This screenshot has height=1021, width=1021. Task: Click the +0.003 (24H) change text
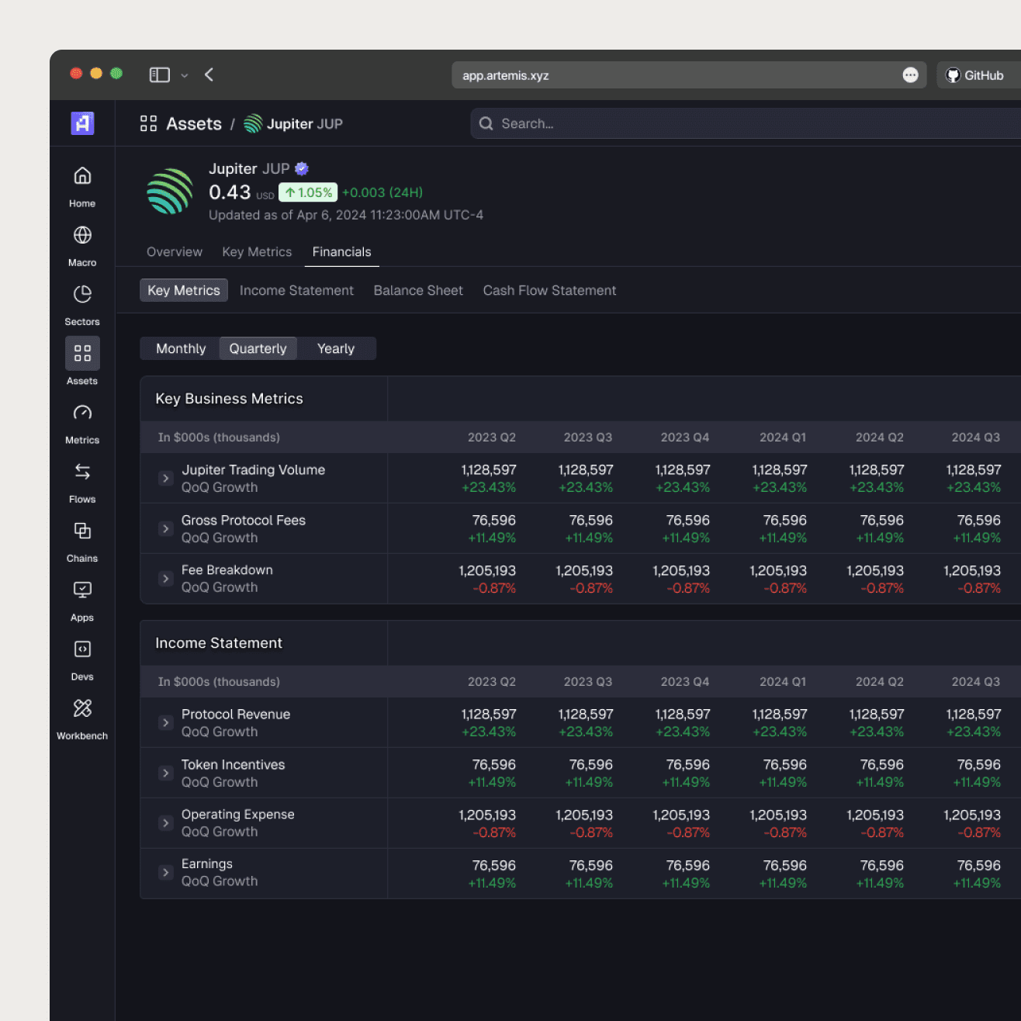382,192
